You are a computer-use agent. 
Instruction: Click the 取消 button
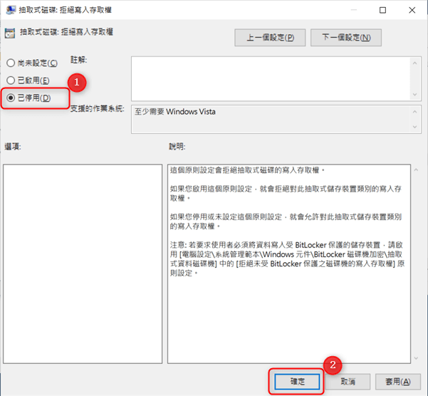click(x=348, y=381)
